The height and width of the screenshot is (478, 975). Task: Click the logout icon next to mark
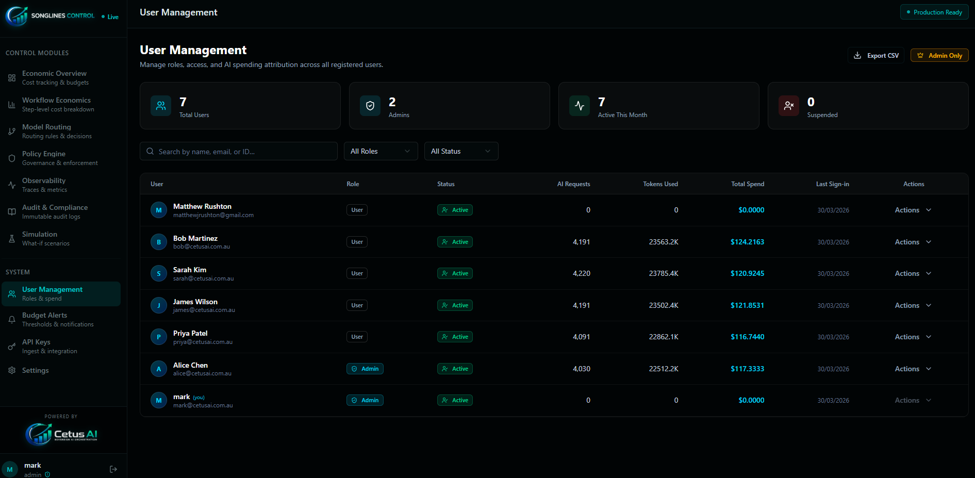113,469
